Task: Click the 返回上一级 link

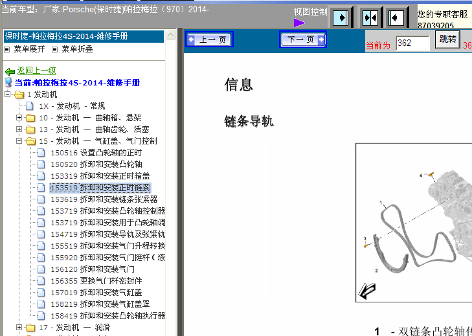Action: tap(37, 71)
